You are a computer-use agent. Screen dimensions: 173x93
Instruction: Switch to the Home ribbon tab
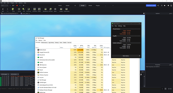pyautogui.click(x=60, y=5)
